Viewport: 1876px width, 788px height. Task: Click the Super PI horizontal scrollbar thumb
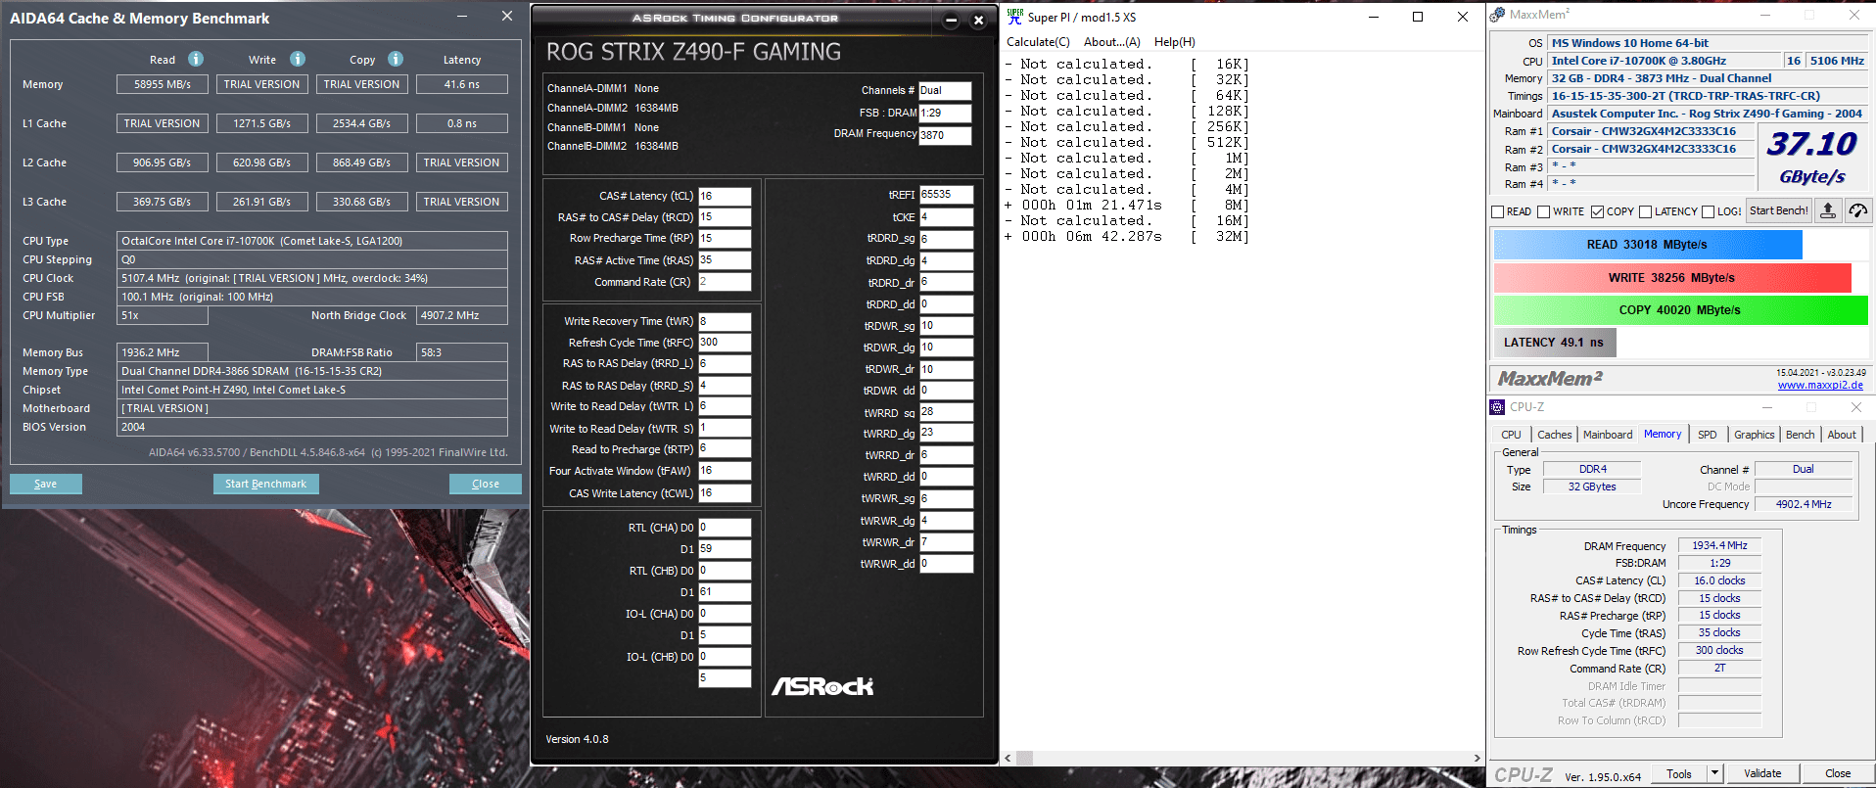click(1024, 758)
